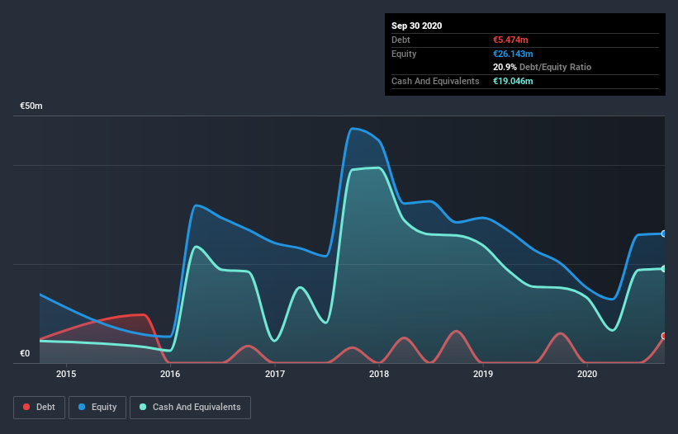Click the Cash And Equivalents tooltip row label
The height and width of the screenshot is (434, 678).
point(435,81)
